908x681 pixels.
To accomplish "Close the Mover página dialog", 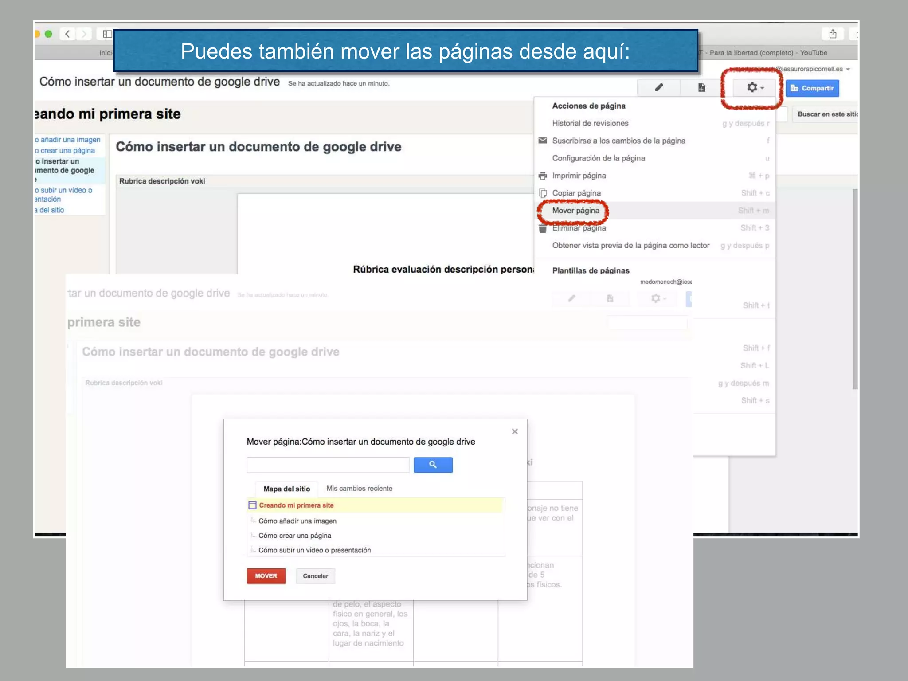I will [x=515, y=431].
